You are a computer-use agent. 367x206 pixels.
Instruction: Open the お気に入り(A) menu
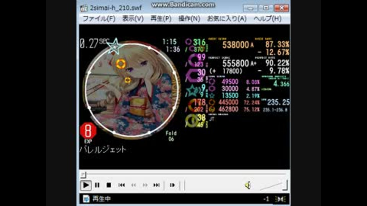tap(227, 19)
